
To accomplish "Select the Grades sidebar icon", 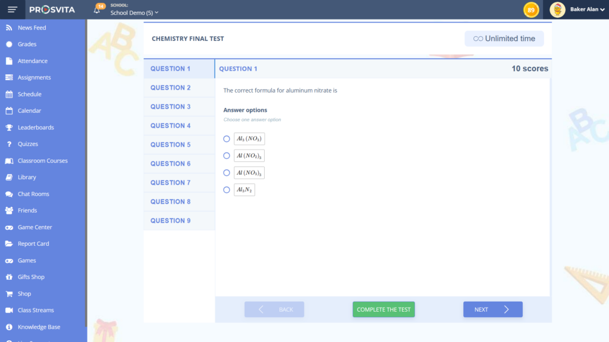I will tap(25, 44).
